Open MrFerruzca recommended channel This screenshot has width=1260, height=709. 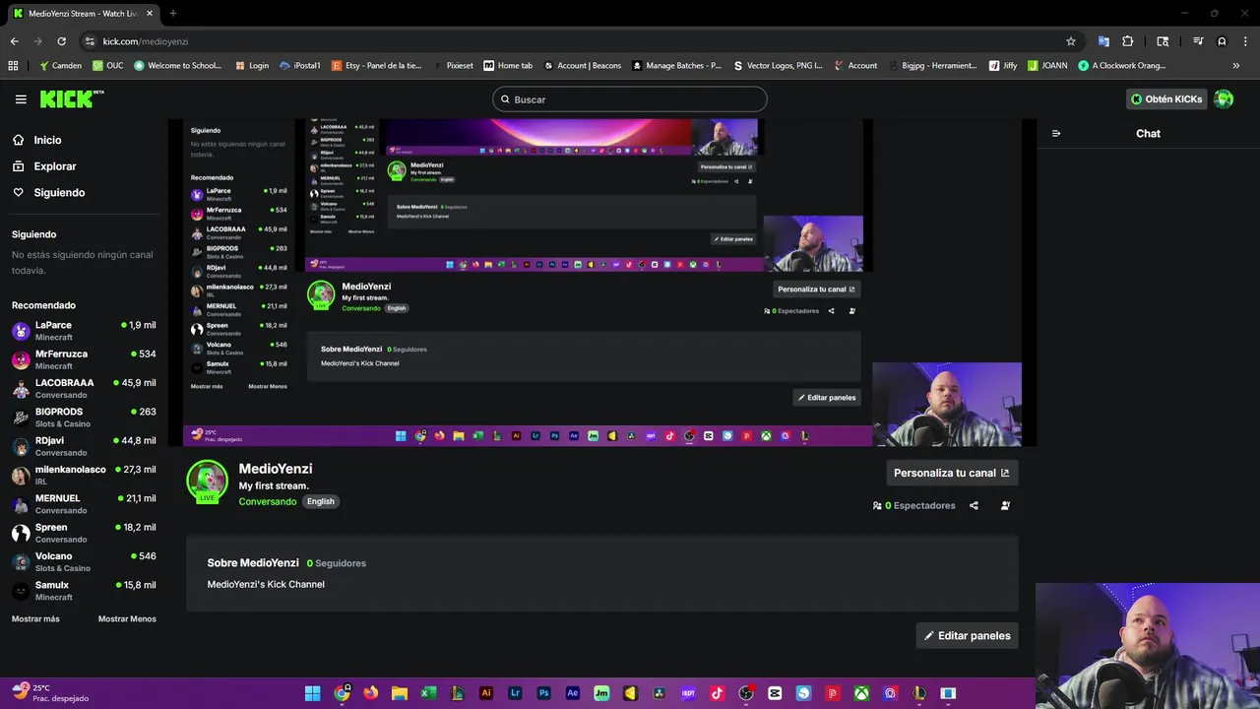coord(84,359)
